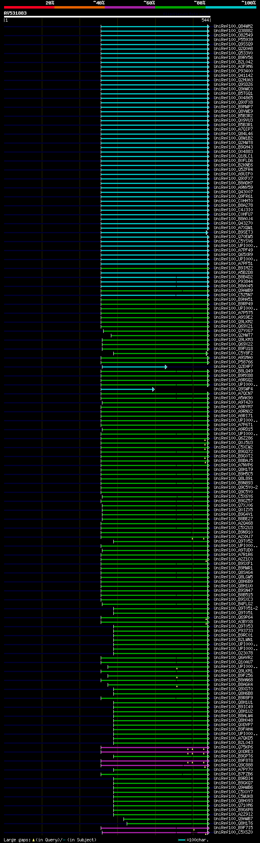
Task: Select the UniRef100_Q65XR9 label
Action: click(233, 255)
